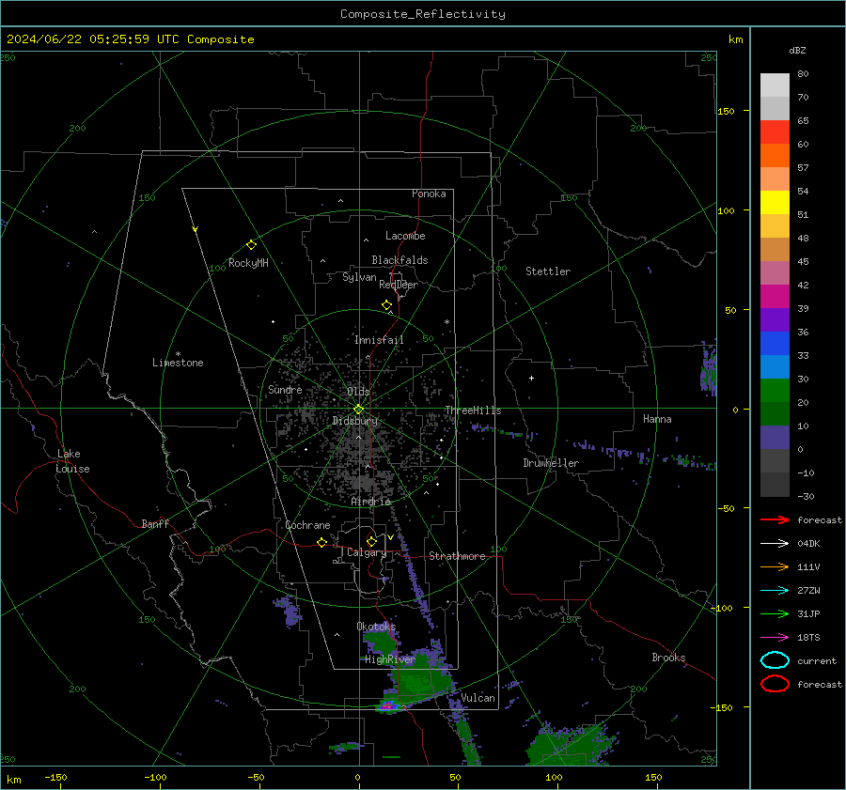This screenshot has width=846, height=790.
Task: Click the yellow diamond marker below RedDeer
Action: point(386,305)
